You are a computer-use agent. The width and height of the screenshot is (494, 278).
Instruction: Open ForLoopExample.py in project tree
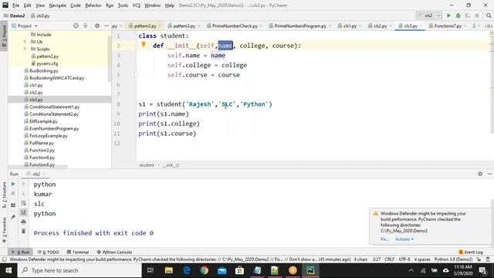48,136
